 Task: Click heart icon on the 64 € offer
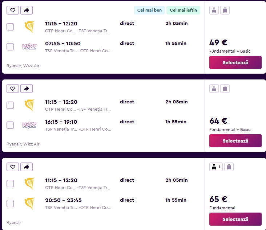coord(13,89)
